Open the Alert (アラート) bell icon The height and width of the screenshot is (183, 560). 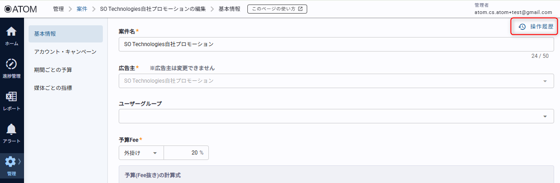coord(12,129)
